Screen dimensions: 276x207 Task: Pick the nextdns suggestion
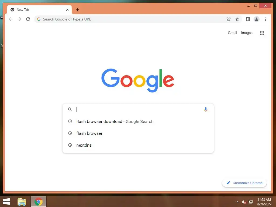pos(138,145)
